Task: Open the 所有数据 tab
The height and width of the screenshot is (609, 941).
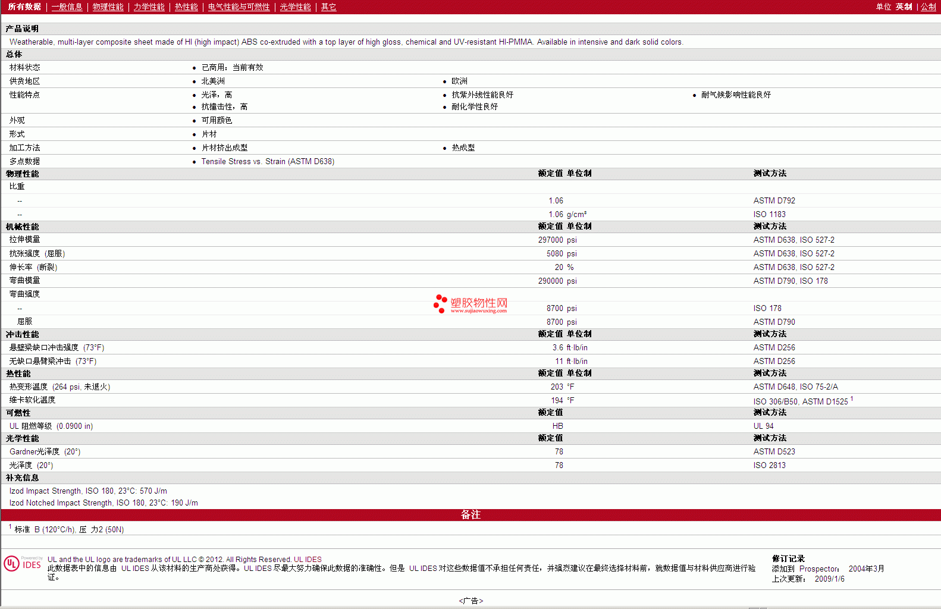Action: [24, 7]
